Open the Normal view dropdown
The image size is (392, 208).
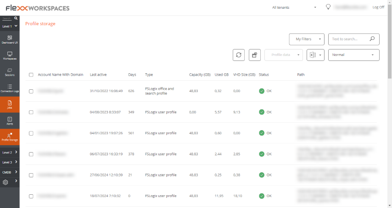(x=354, y=55)
